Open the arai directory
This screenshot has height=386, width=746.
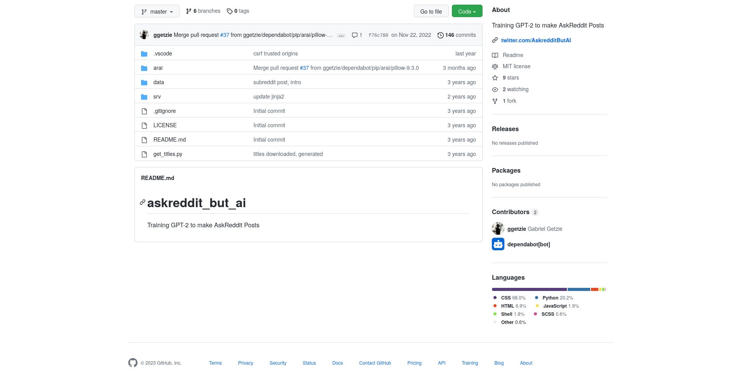pos(158,68)
